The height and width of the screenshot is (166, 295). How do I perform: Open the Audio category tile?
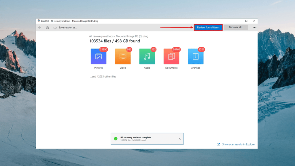coord(147,57)
